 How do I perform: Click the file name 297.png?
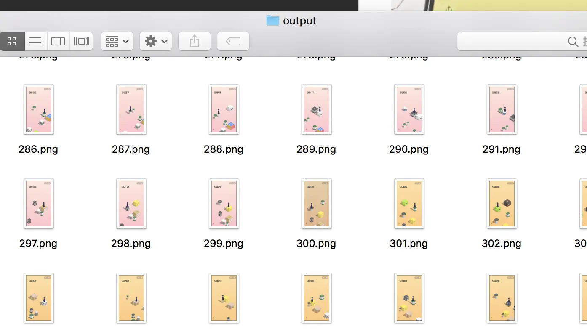click(38, 244)
